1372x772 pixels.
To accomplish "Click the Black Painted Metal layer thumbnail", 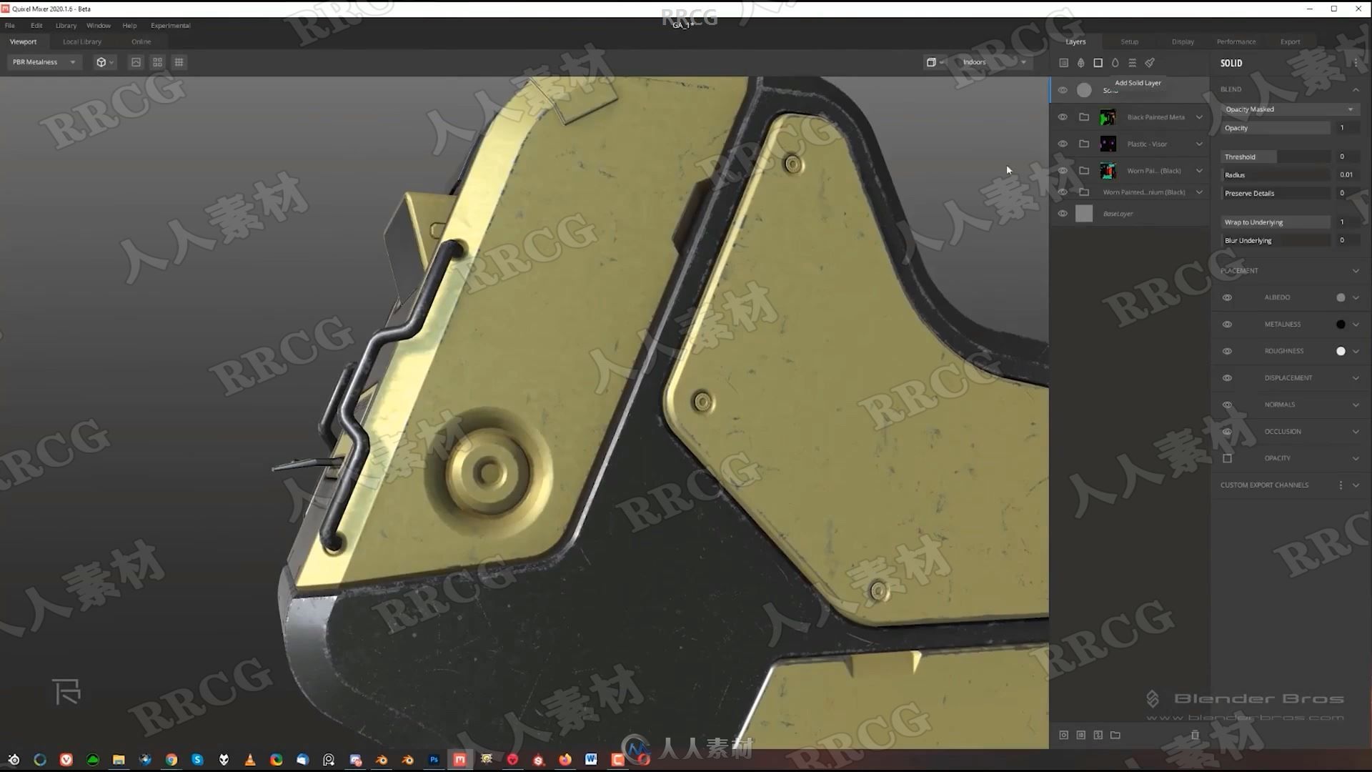I will (x=1108, y=117).
